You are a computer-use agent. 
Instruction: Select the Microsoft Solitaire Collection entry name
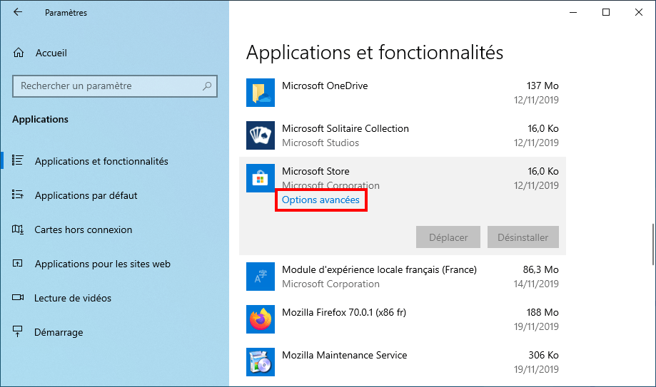point(345,128)
